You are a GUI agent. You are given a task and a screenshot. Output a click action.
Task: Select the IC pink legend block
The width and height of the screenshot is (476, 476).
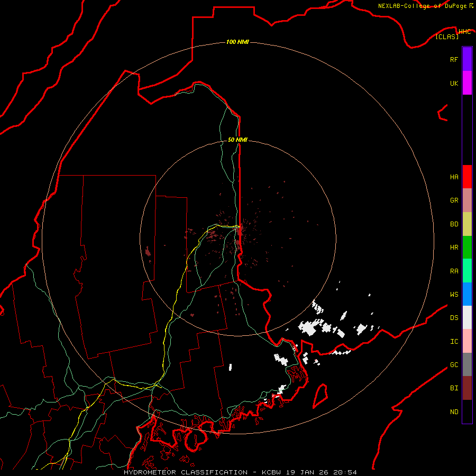point(467,341)
